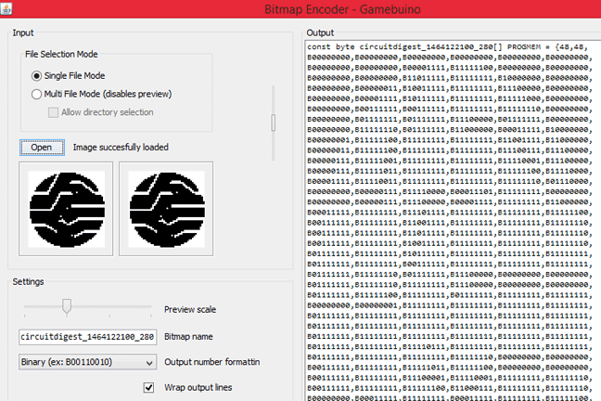Click the 'Settings' section heading

coord(28,281)
